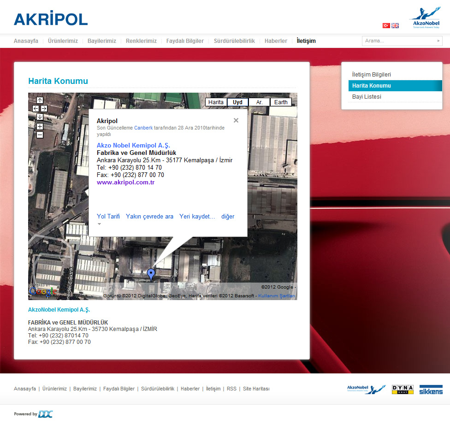The height and width of the screenshot is (431, 450).
Task: Switch map to Ar. terrain view
Action: pyautogui.click(x=259, y=102)
